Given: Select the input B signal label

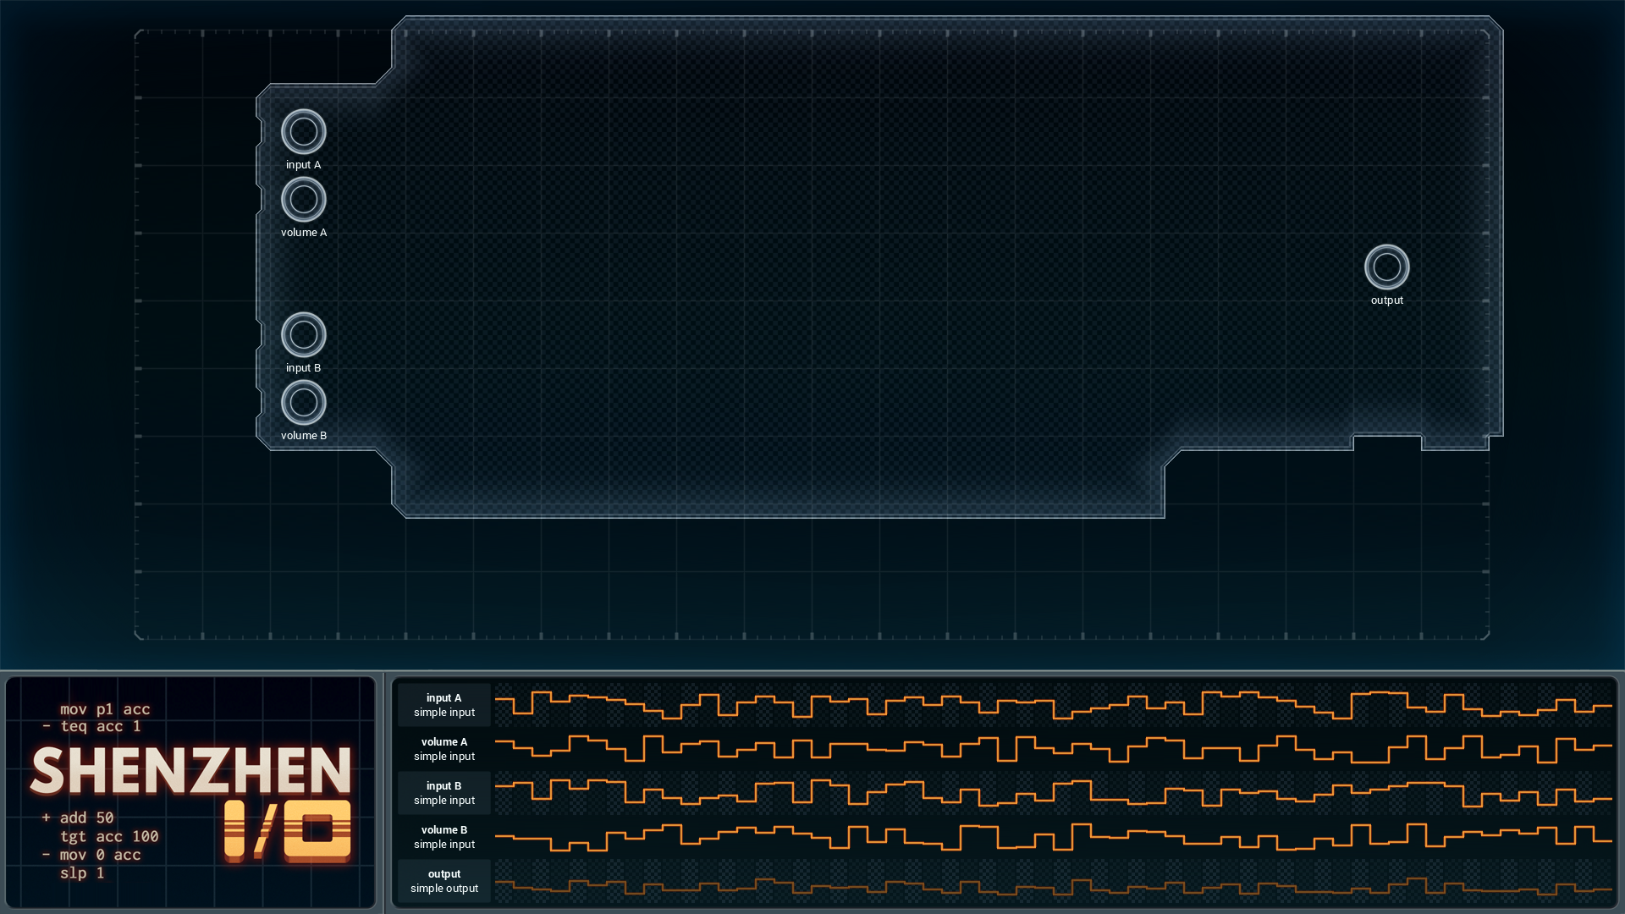Looking at the screenshot, I should (444, 793).
